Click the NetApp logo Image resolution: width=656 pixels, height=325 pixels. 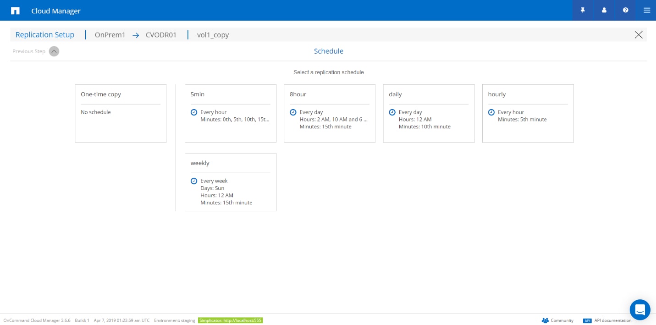click(x=15, y=10)
